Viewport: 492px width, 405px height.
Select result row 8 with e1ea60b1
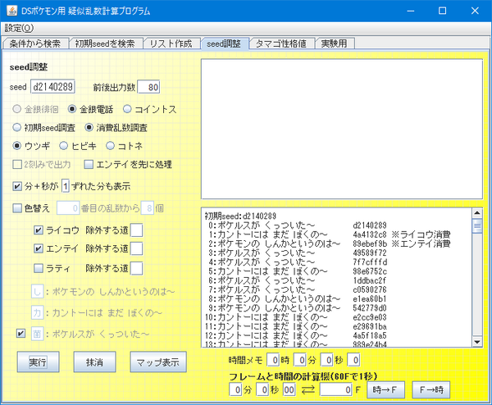pos(296,298)
